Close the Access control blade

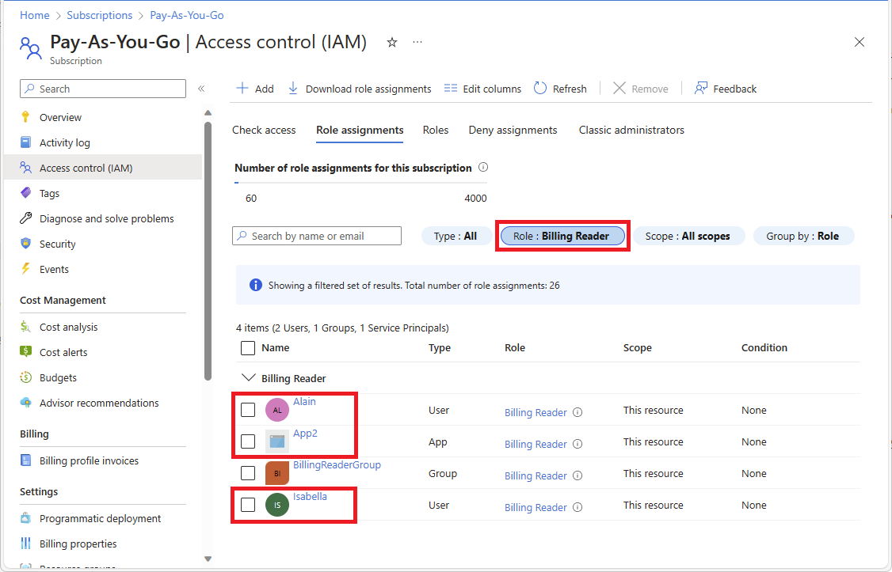click(x=859, y=42)
